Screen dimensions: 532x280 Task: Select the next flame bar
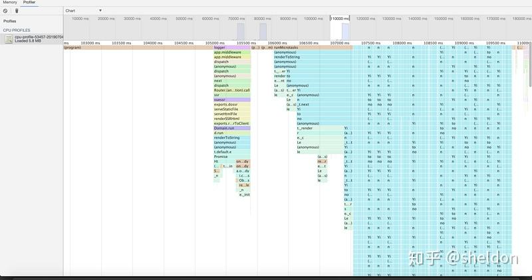[x=232, y=81]
